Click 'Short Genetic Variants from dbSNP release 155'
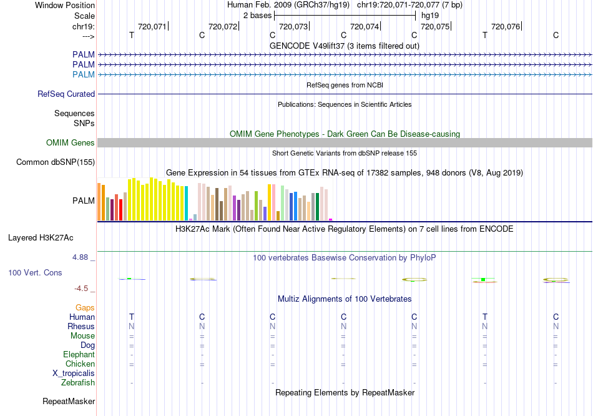 tap(345, 153)
